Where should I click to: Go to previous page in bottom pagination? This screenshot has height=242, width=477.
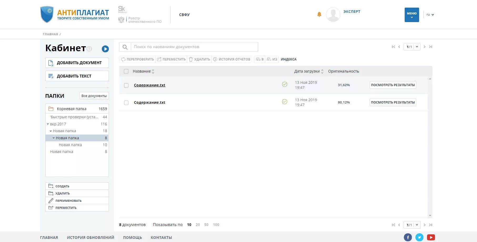coord(399,225)
